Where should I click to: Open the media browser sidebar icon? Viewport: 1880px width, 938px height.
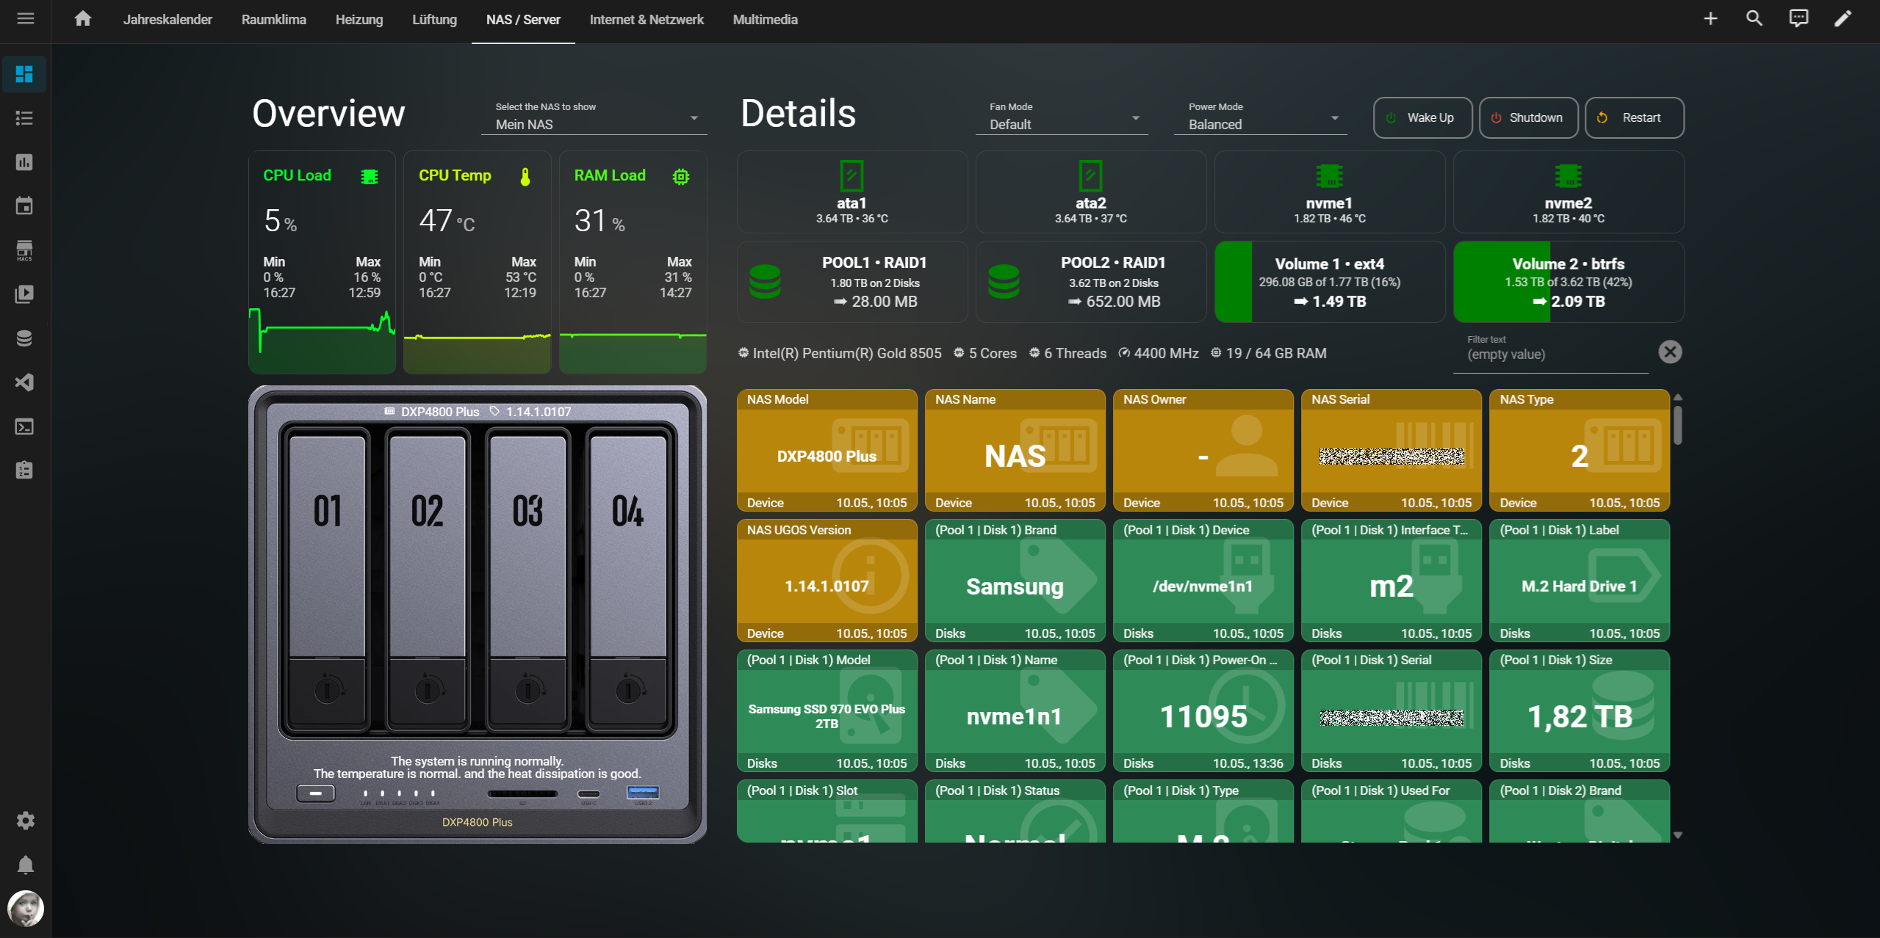coord(24,294)
